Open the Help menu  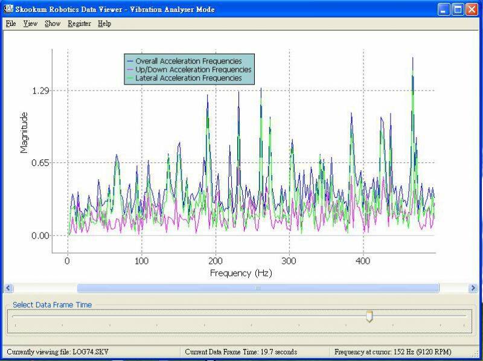(104, 24)
